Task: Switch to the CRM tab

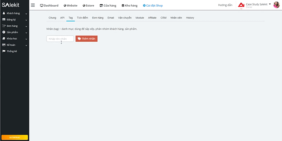Action: pos(163,18)
